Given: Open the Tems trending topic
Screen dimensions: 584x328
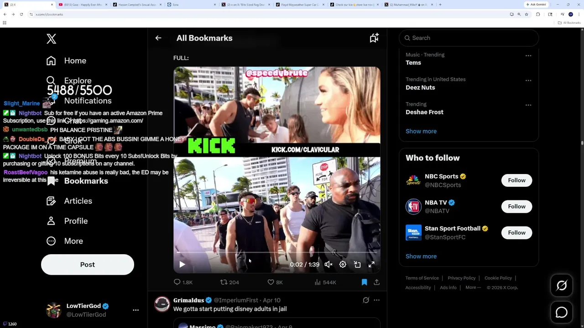Looking at the screenshot, I should click(413, 63).
